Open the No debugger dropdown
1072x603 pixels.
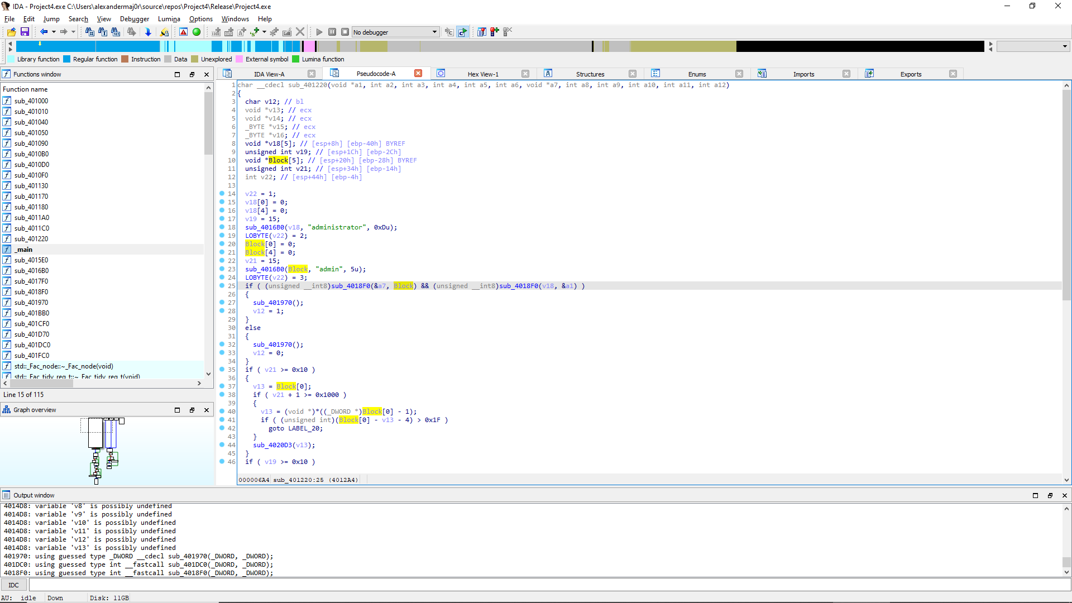[x=395, y=32]
